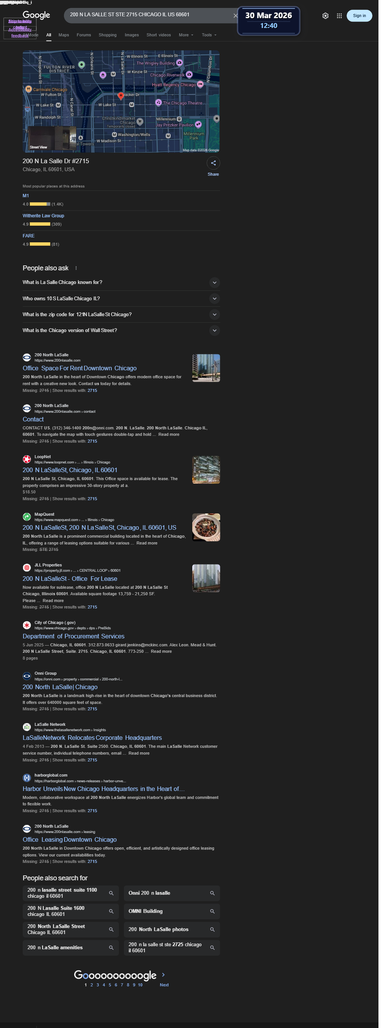Image resolution: width=383 pixels, height=1028 pixels.
Task: Open People also ask options menu
Action: pyautogui.click(x=76, y=268)
